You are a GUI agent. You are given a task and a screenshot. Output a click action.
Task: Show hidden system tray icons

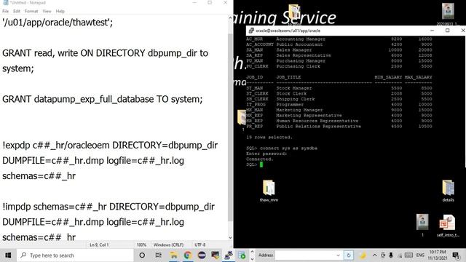click(x=374, y=255)
